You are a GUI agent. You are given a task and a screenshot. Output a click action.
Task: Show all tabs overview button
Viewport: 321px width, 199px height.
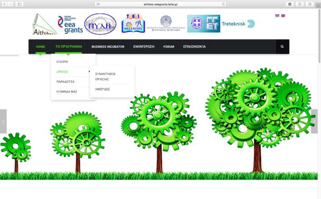310,4
